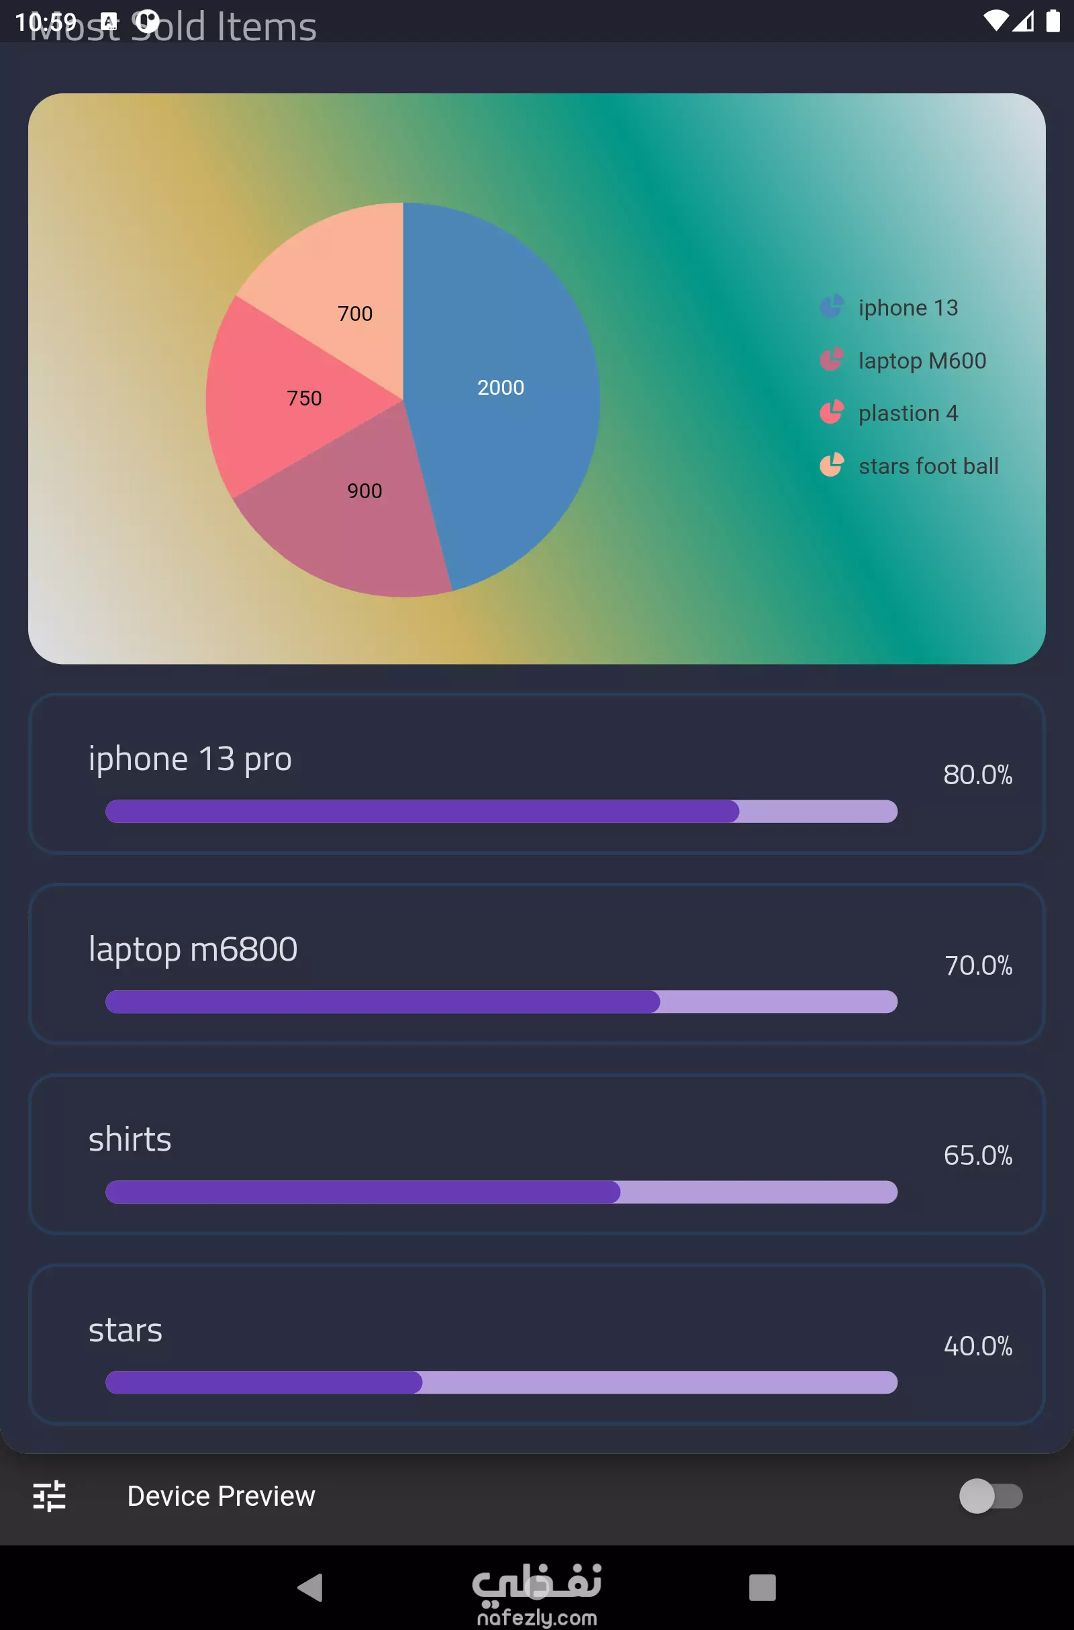Open Device Preview settings sliders icon
The width and height of the screenshot is (1074, 1630).
click(49, 1496)
